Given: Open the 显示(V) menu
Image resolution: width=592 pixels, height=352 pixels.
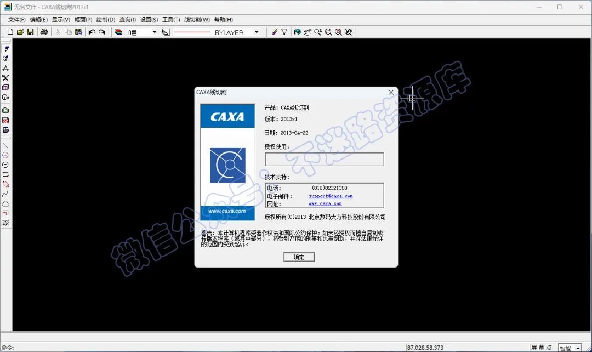Looking at the screenshot, I should [61, 20].
